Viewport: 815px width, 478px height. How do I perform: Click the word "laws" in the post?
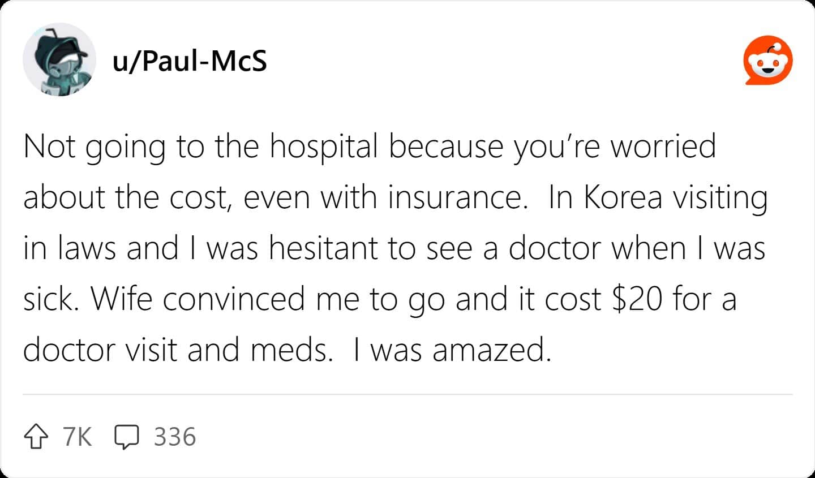pos(88,248)
